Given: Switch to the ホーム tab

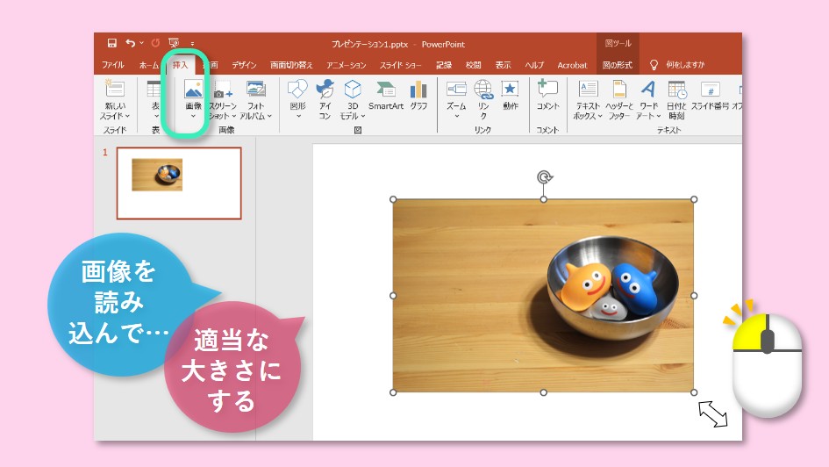Looking at the screenshot, I should pos(148,65).
